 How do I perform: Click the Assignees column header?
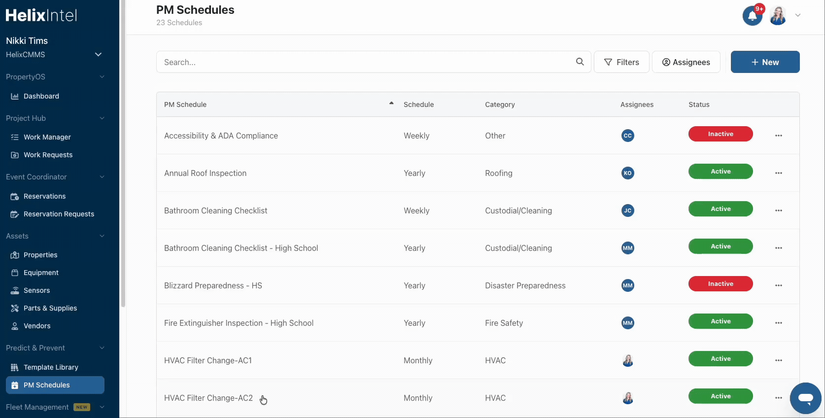(x=637, y=104)
